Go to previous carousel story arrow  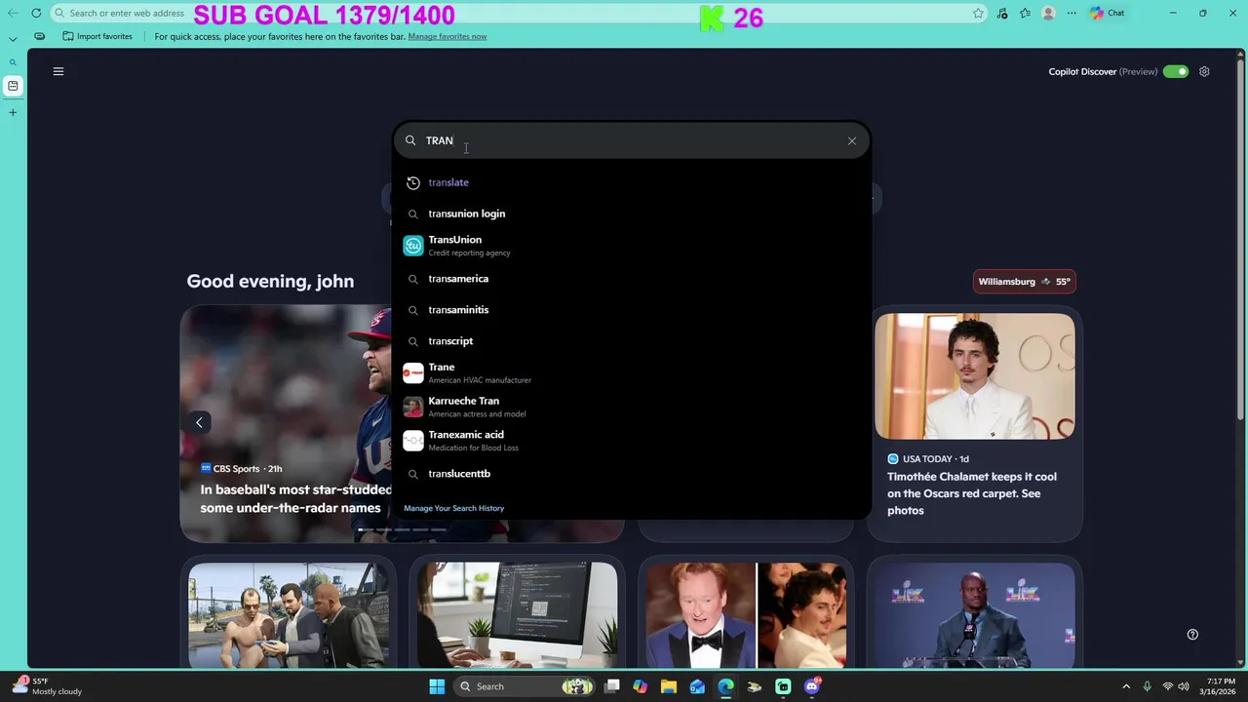199,422
